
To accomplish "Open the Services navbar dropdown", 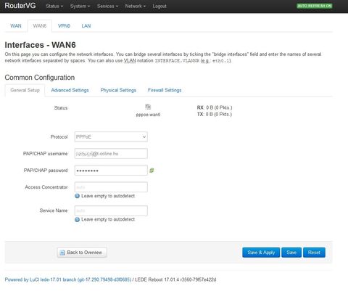I will point(107,6).
